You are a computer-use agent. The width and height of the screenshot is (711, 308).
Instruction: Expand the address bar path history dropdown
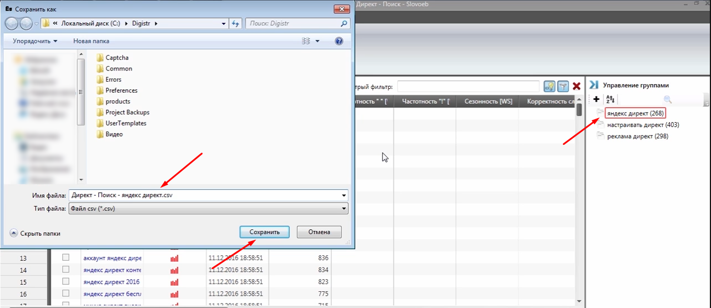coord(224,24)
